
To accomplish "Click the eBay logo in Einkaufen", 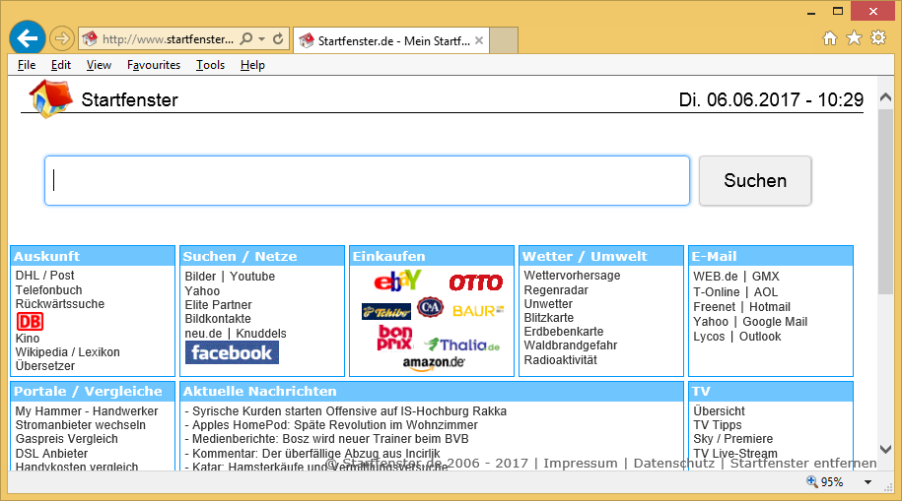I will (x=397, y=282).
